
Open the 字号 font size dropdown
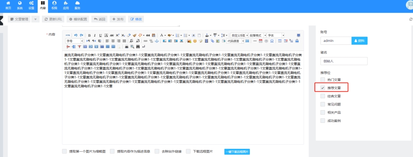coord(74,41)
